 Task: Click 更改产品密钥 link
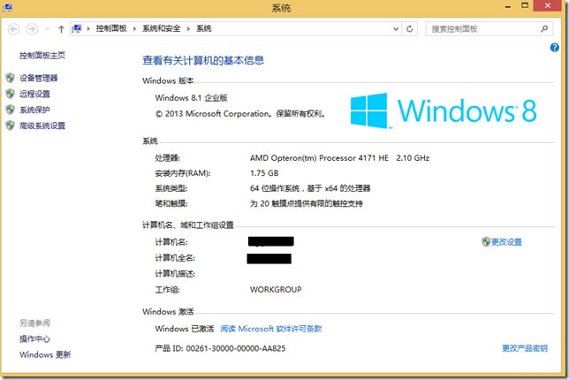click(x=525, y=348)
